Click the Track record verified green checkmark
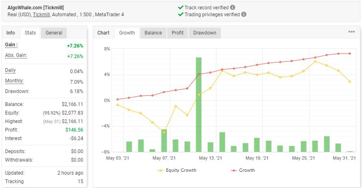 click(x=181, y=8)
